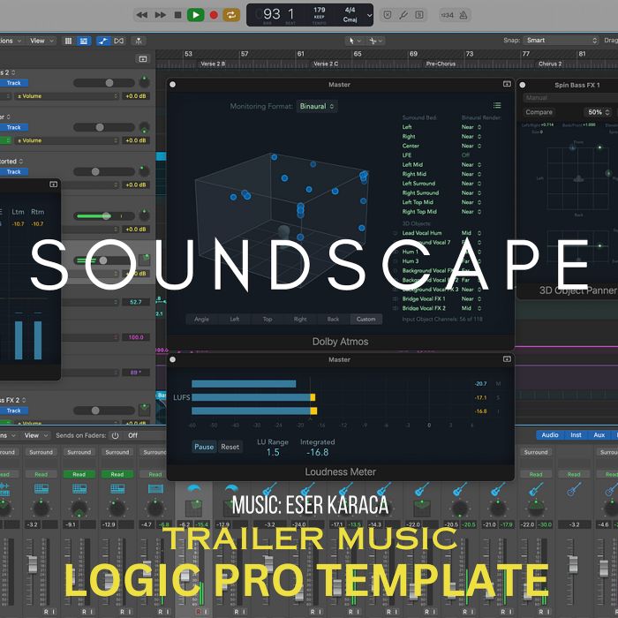Click the fast-forward transport button
Image resolution: width=618 pixels, height=618 pixels.
click(160, 15)
